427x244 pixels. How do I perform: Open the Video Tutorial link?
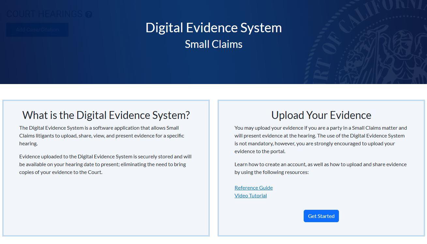(251, 195)
